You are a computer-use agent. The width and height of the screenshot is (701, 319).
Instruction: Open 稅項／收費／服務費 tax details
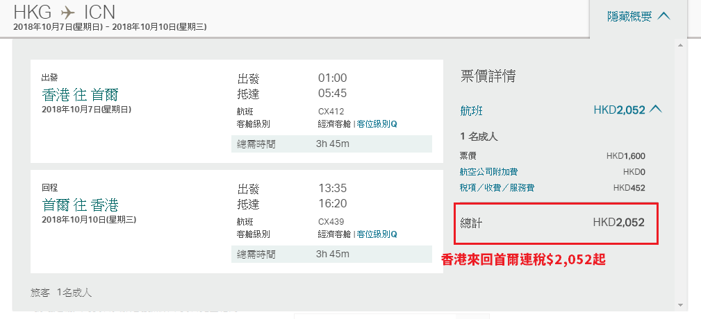(497, 188)
